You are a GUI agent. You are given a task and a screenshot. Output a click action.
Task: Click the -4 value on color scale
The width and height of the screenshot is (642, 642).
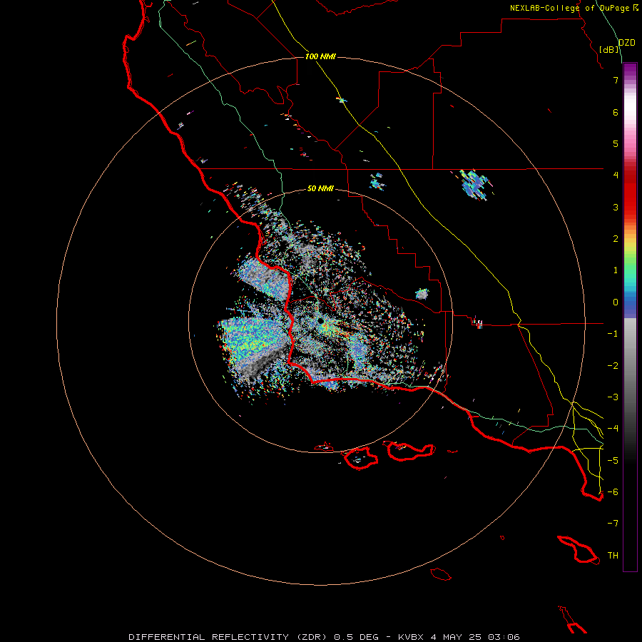tap(613, 429)
